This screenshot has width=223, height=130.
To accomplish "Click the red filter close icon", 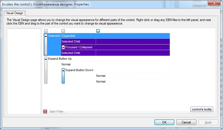I will click(x=45, y=111).
